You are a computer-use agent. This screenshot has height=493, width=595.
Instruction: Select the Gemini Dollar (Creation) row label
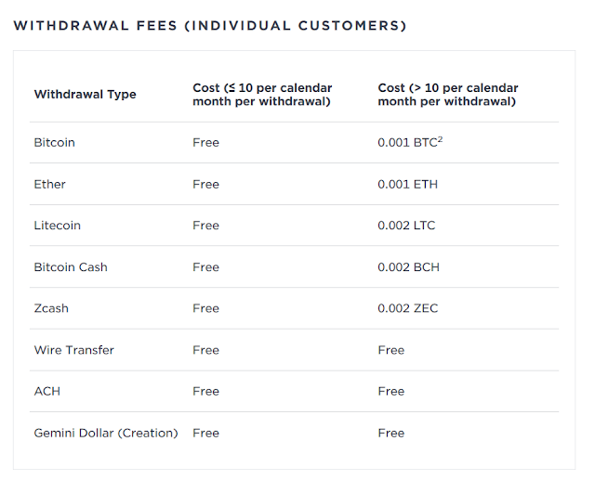tap(106, 434)
